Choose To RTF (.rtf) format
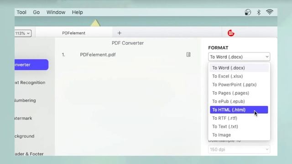292x164 pixels. coord(239,118)
